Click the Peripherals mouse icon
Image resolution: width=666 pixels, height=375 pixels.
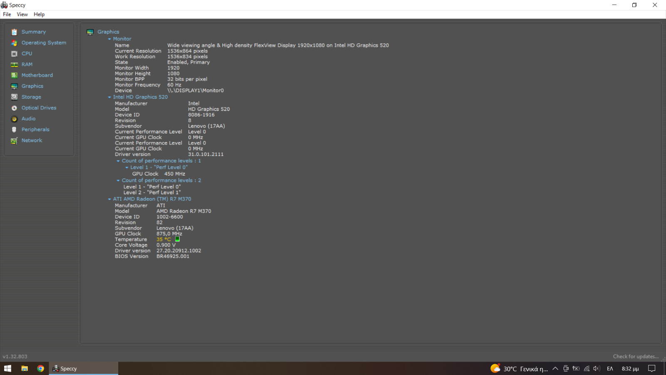tap(14, 130)
